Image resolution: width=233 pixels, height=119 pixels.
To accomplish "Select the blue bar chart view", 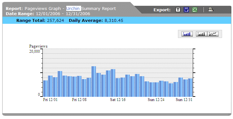I will click(187, 34).
